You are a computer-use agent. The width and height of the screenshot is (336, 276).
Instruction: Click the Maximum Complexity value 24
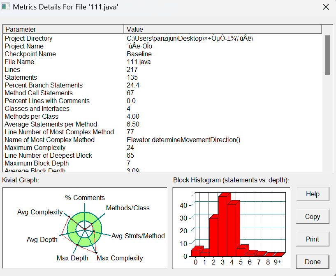(130, 147)
